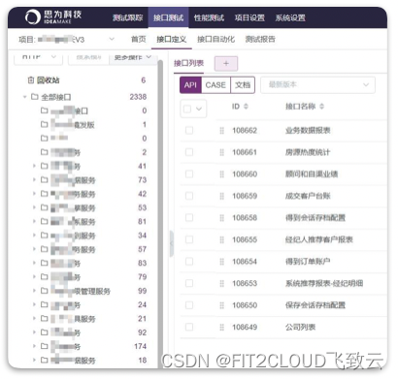Switch to CASE view button
Image resolution: width=398 pixels, height=379 pixels.
(216, 85)
